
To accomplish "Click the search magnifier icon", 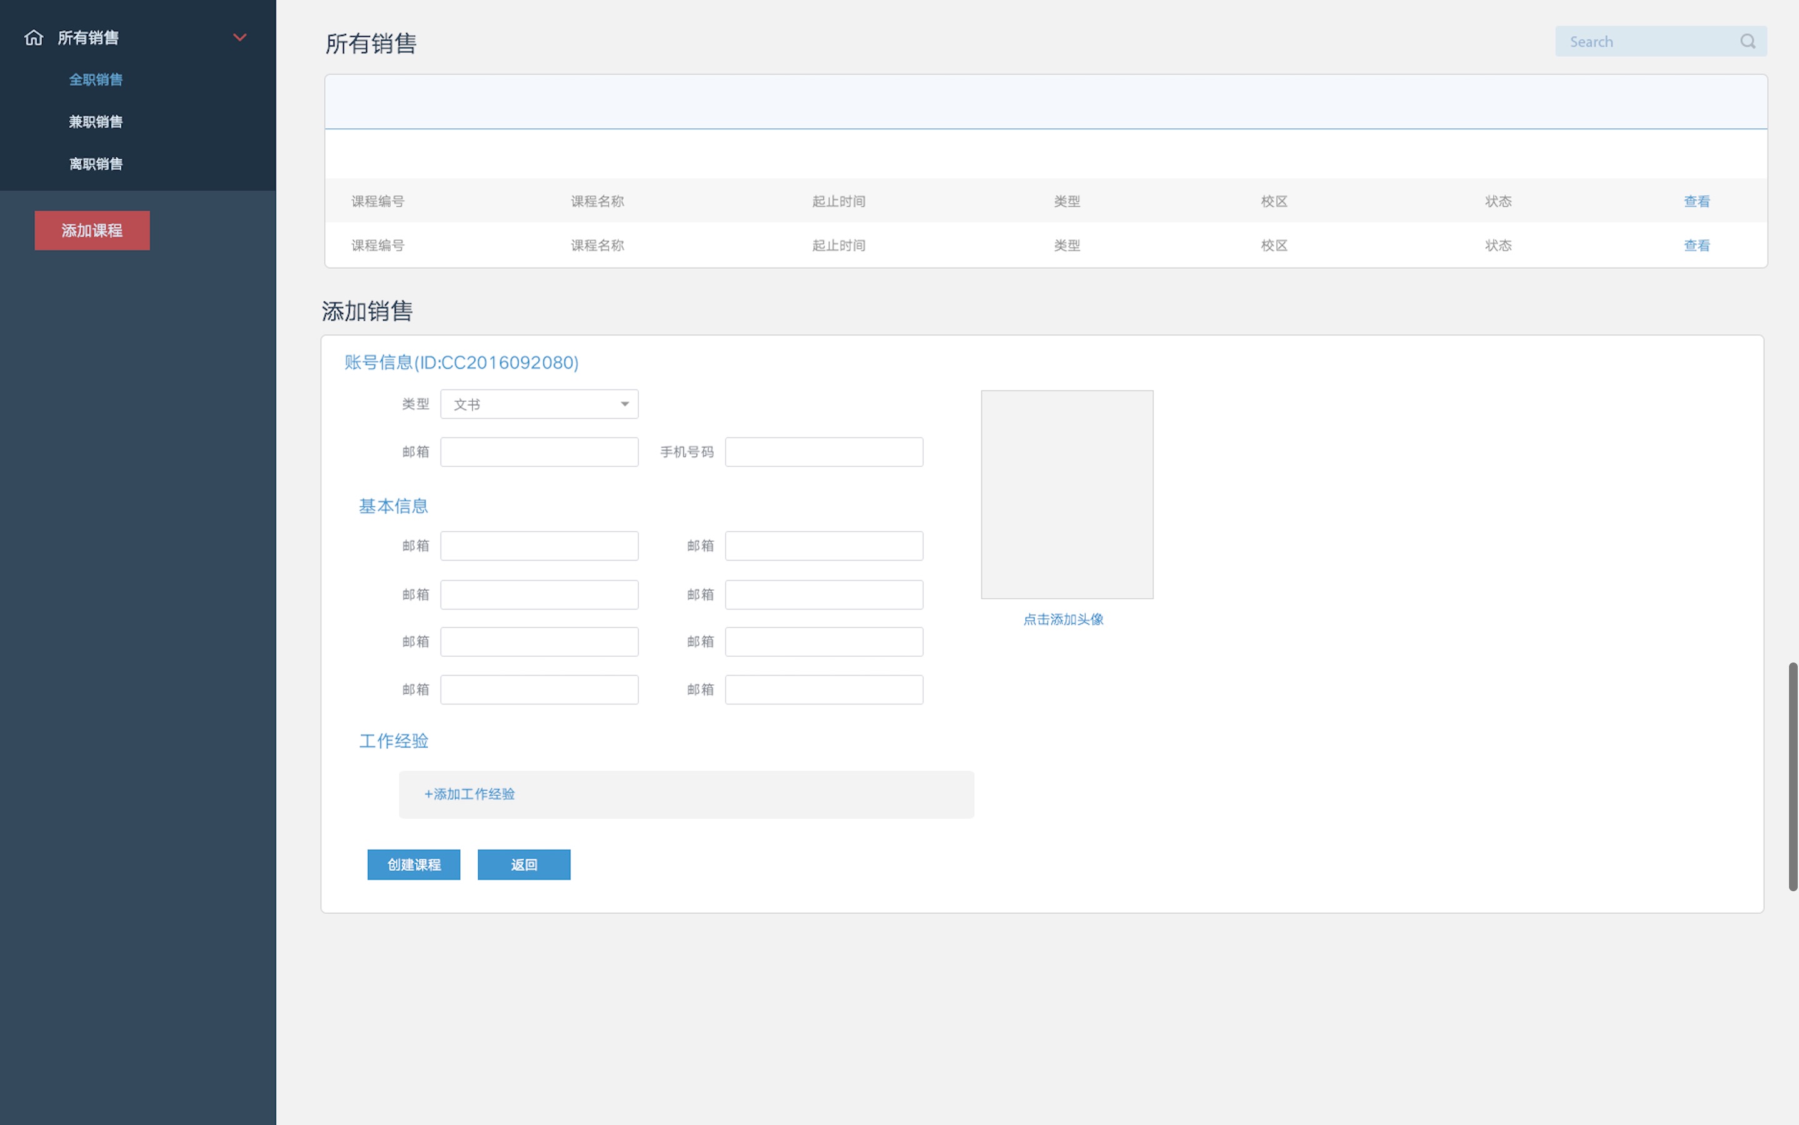I will (1747, 42).
